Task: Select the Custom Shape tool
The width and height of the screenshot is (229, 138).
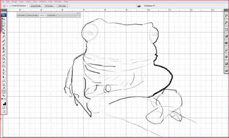Action: pyautogui.click(x=3, y=81)
